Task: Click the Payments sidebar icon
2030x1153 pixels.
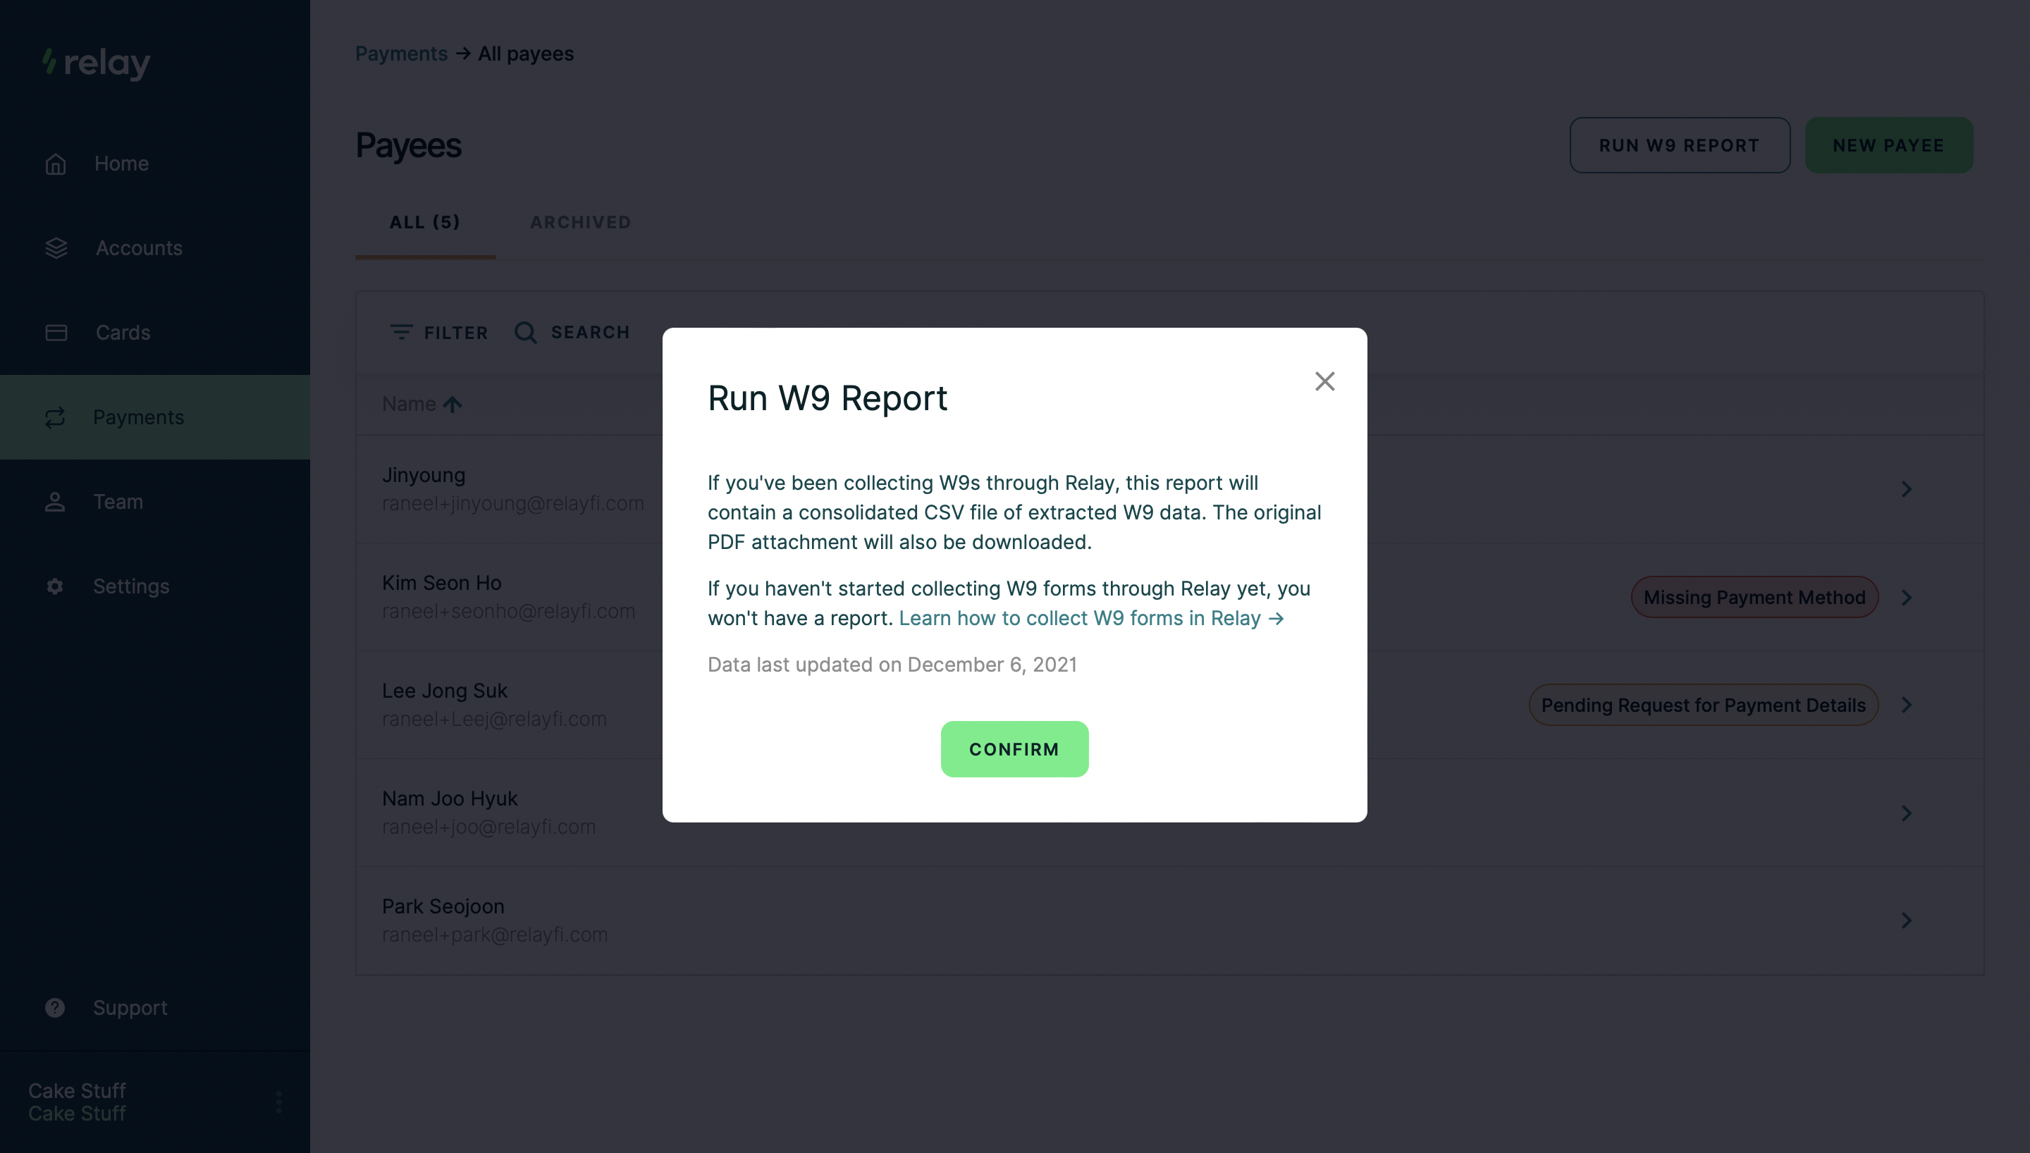Action: (56, 417)
